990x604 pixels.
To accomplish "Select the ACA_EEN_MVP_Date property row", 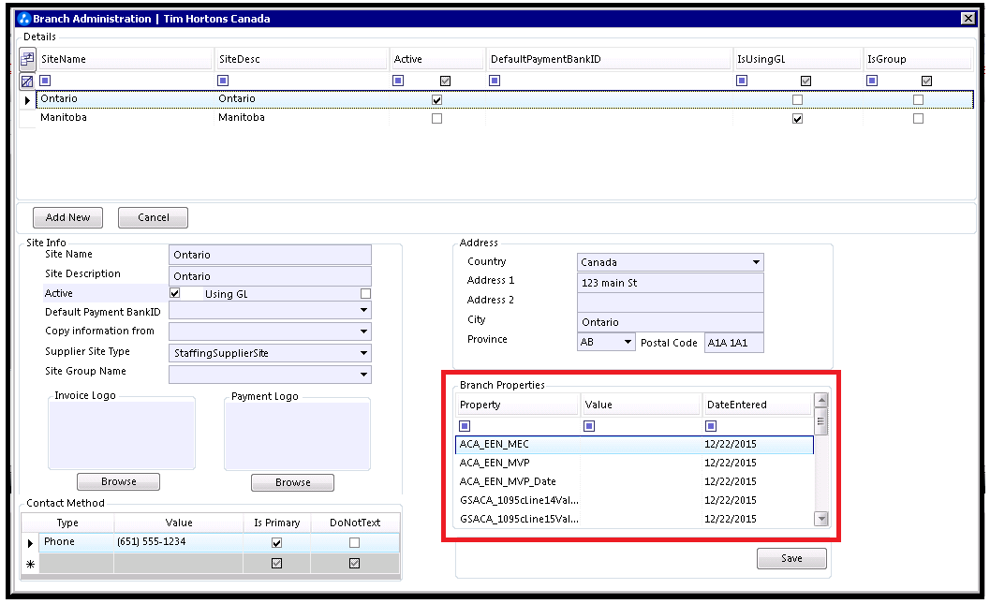I will point(634,481).
